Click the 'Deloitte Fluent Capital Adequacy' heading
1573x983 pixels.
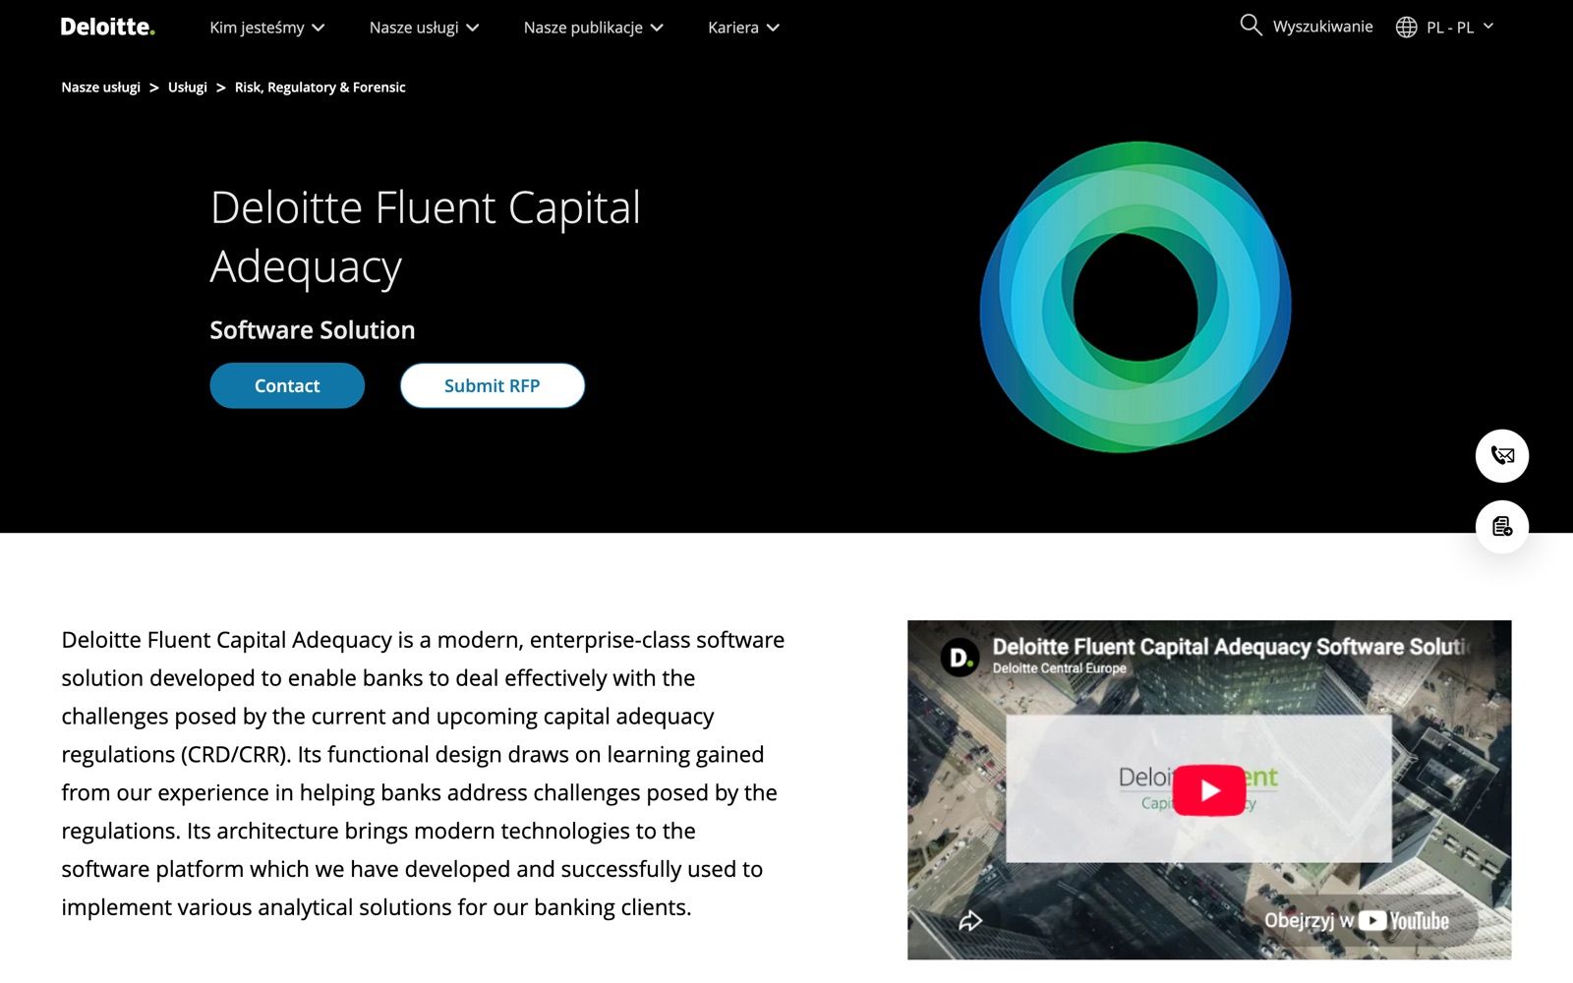tap(426, 237)
